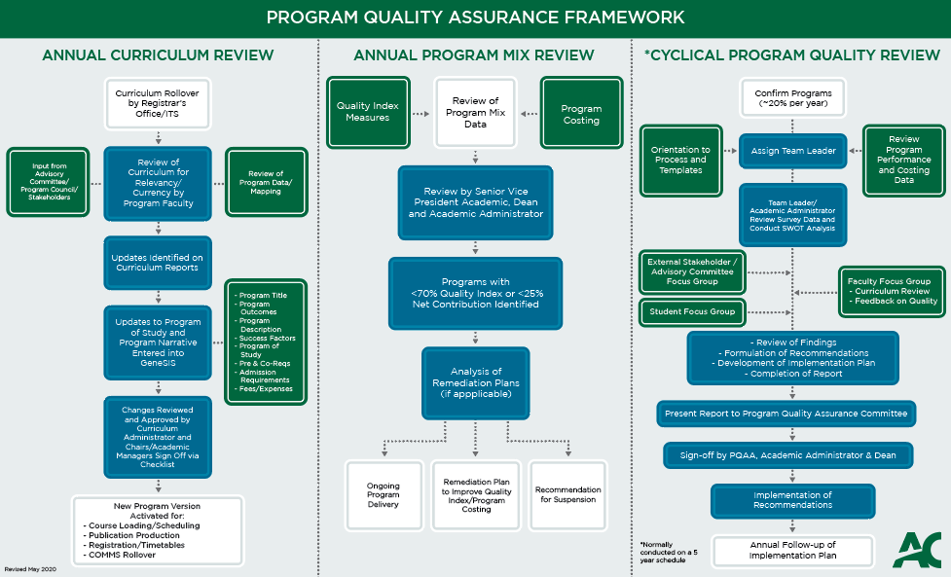Click the Program Costing node
Screen dimensions: 951x577
[x=582, y=112]
